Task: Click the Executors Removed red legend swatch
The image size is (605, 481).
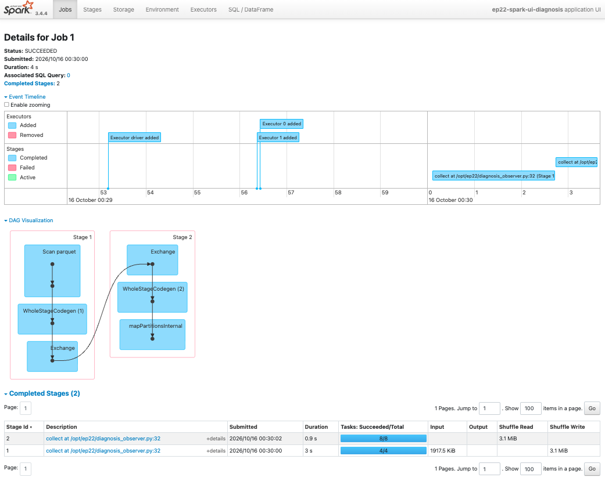Action: pyautogui.click(x=12, y=135)
